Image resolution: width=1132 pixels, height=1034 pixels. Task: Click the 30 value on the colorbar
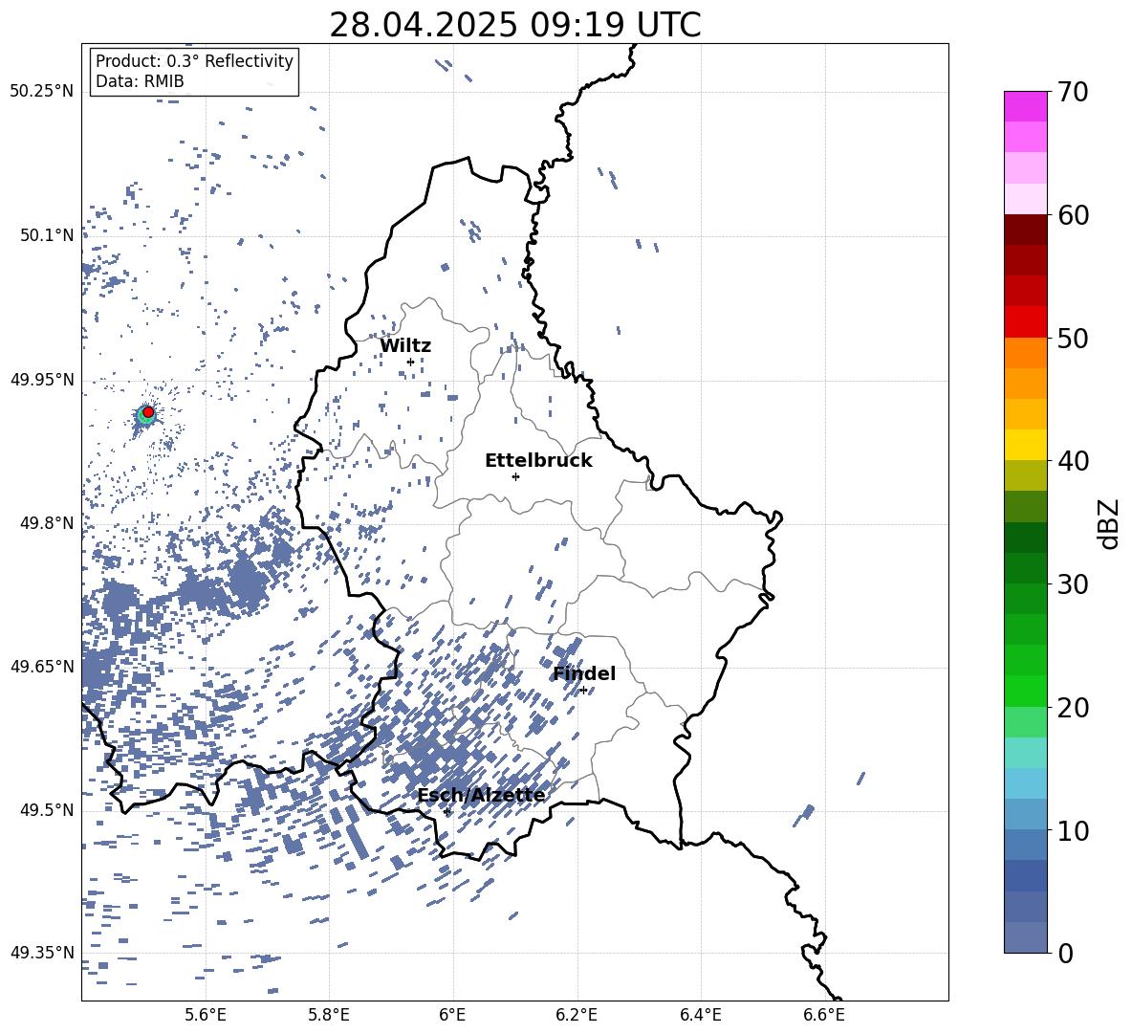[1073, 584]
